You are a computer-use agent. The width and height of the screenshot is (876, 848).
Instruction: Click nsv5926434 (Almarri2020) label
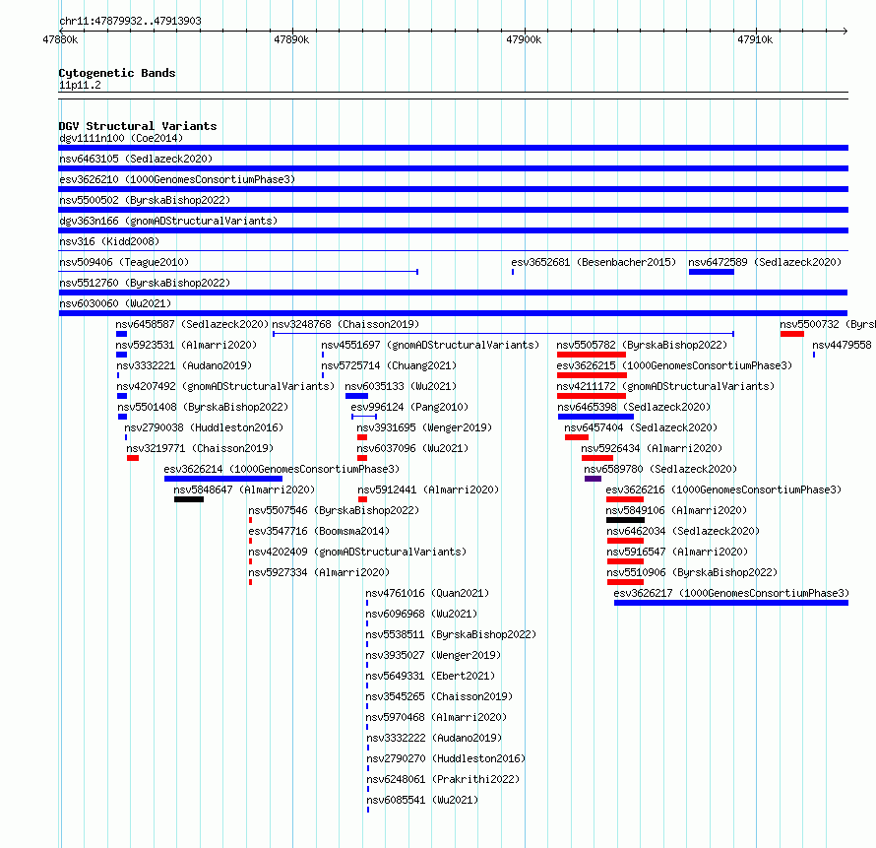click(652, 448)
